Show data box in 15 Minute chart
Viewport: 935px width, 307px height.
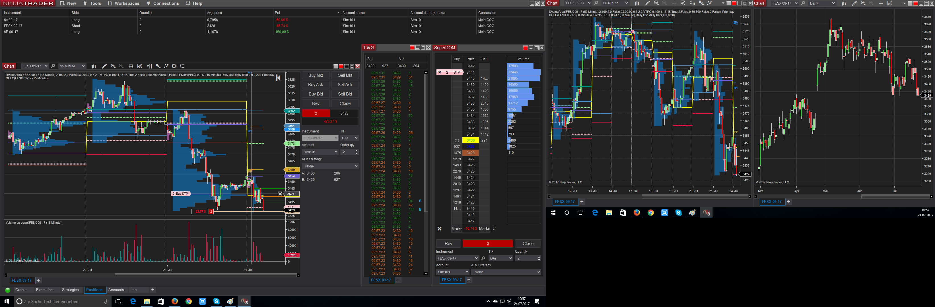(x=140, y=66)
